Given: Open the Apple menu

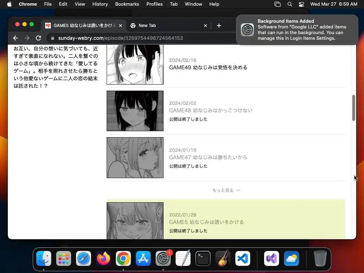Looking at the screenshot, I should [x=9, y=4].
